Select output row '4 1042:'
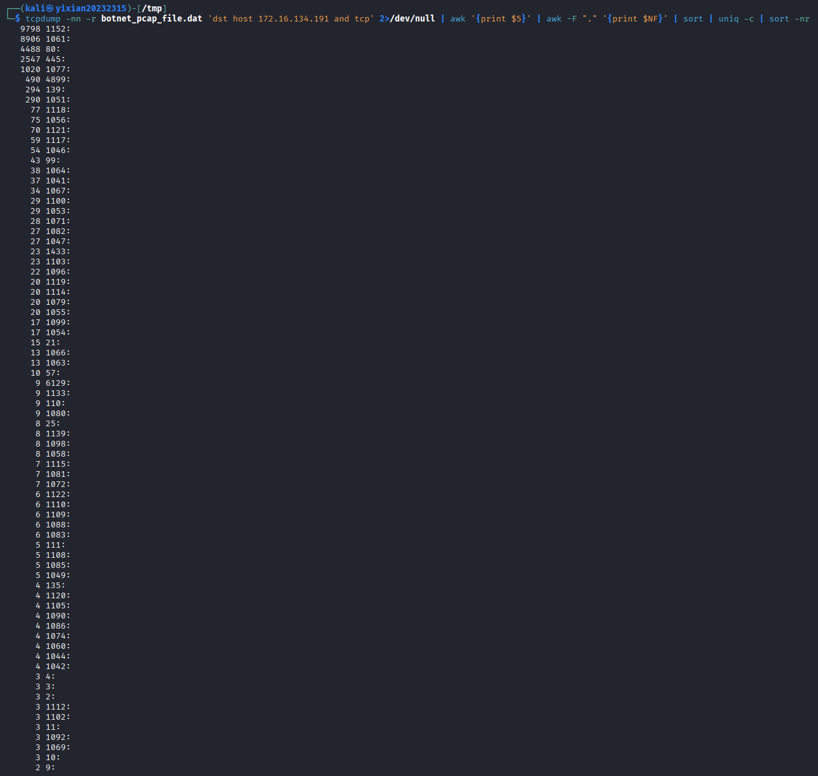Viewport: 818px width, 776px height. [x=53, y=667]
